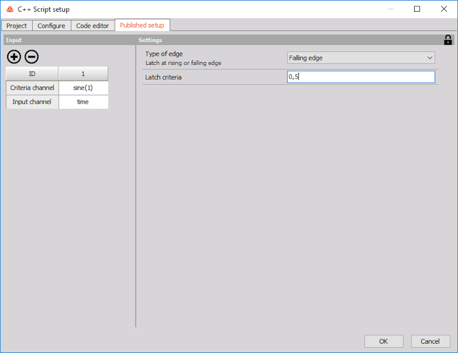Switch to the Project tab

(17, 25)
